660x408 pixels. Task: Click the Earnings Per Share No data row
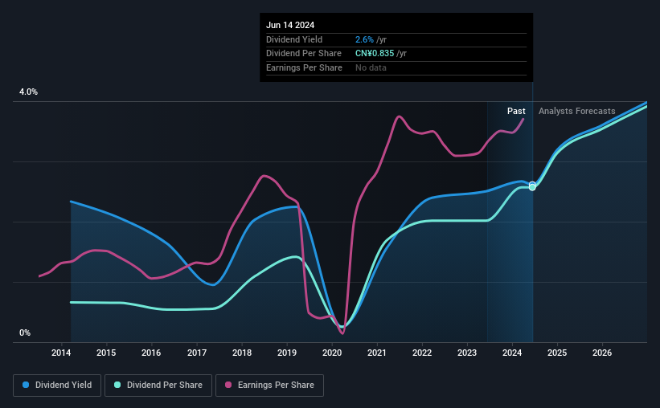point(396,67)
